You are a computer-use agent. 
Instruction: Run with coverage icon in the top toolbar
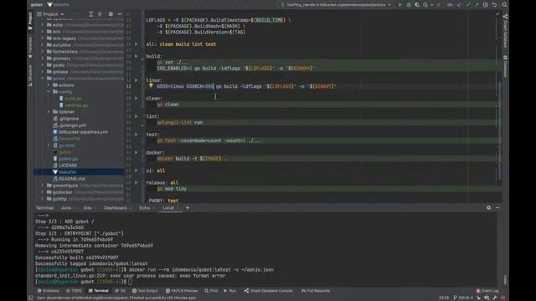tap(417, 5)
